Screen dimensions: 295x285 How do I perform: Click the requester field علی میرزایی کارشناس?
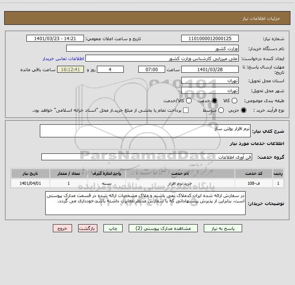(x=162, y=59)
